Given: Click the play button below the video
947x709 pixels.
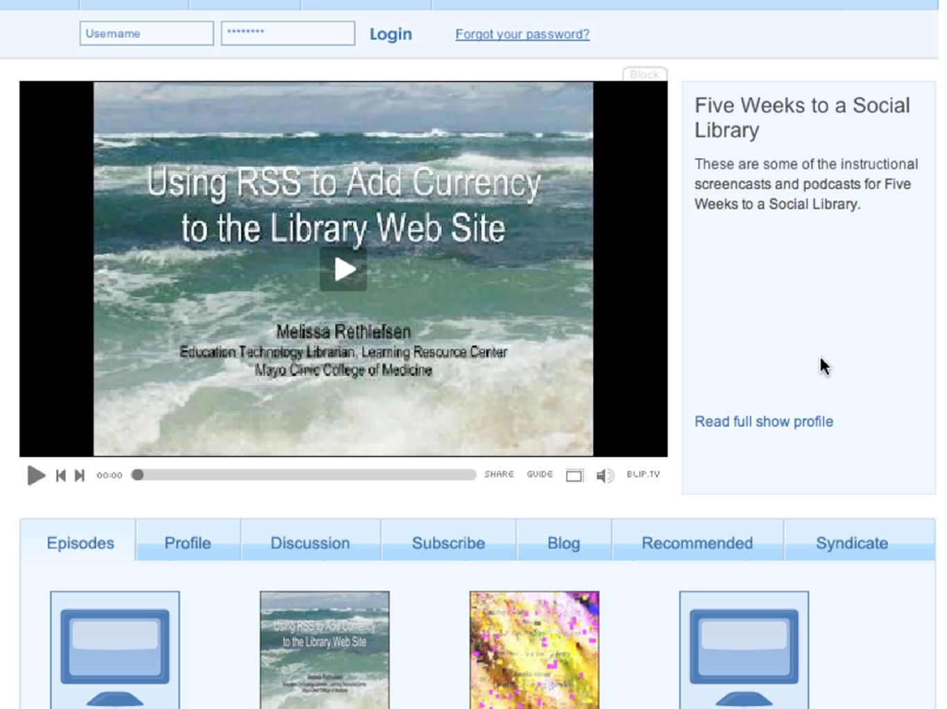Looking at the screenshot, I should pyautogui.click(x=36, y=475).
